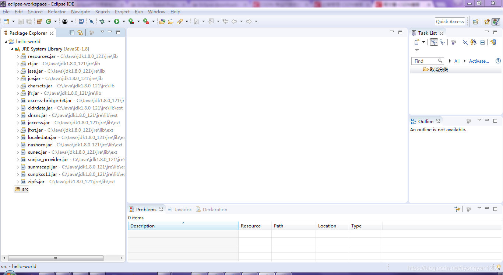The height and width of the screenshot is (275, 503).
Task: Open the Run dropdown arrow
Action: click(x=124, y=21)
